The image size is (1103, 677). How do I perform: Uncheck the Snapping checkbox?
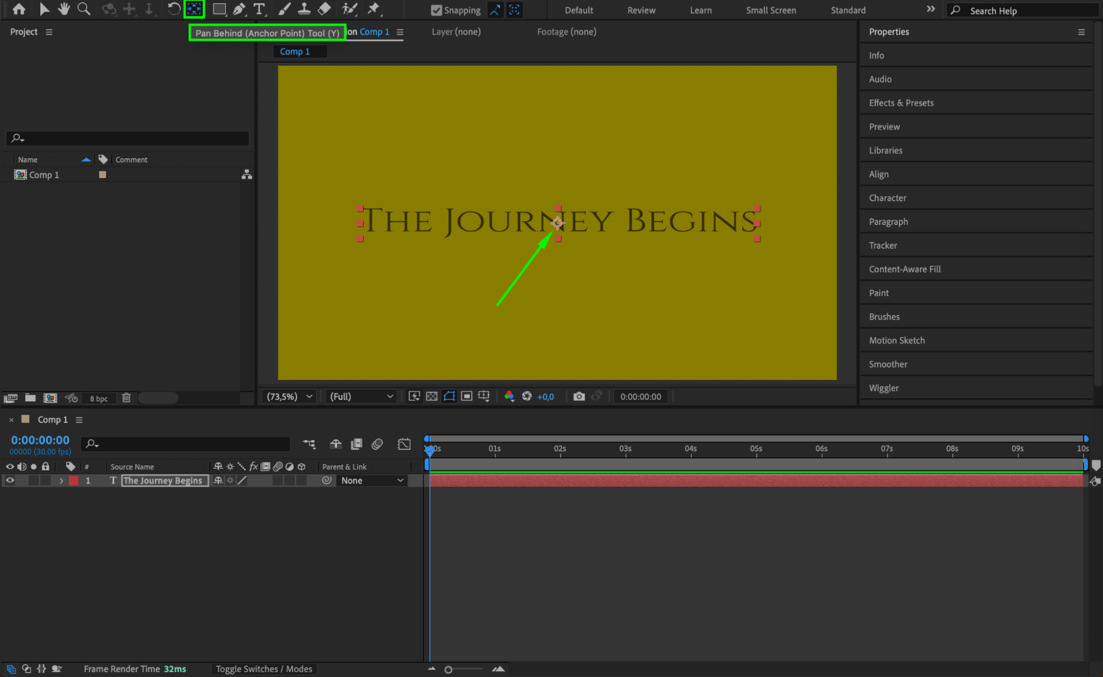[436, 10]
